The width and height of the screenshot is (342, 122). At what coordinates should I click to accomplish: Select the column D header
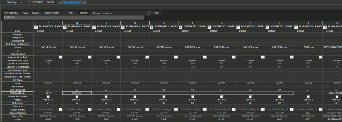pyautogui.click(x=135, y=23)
